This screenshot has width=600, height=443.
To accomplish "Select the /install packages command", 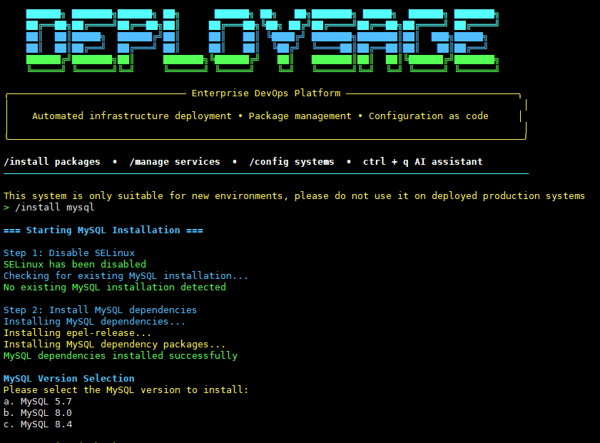I will pos(51,161).
